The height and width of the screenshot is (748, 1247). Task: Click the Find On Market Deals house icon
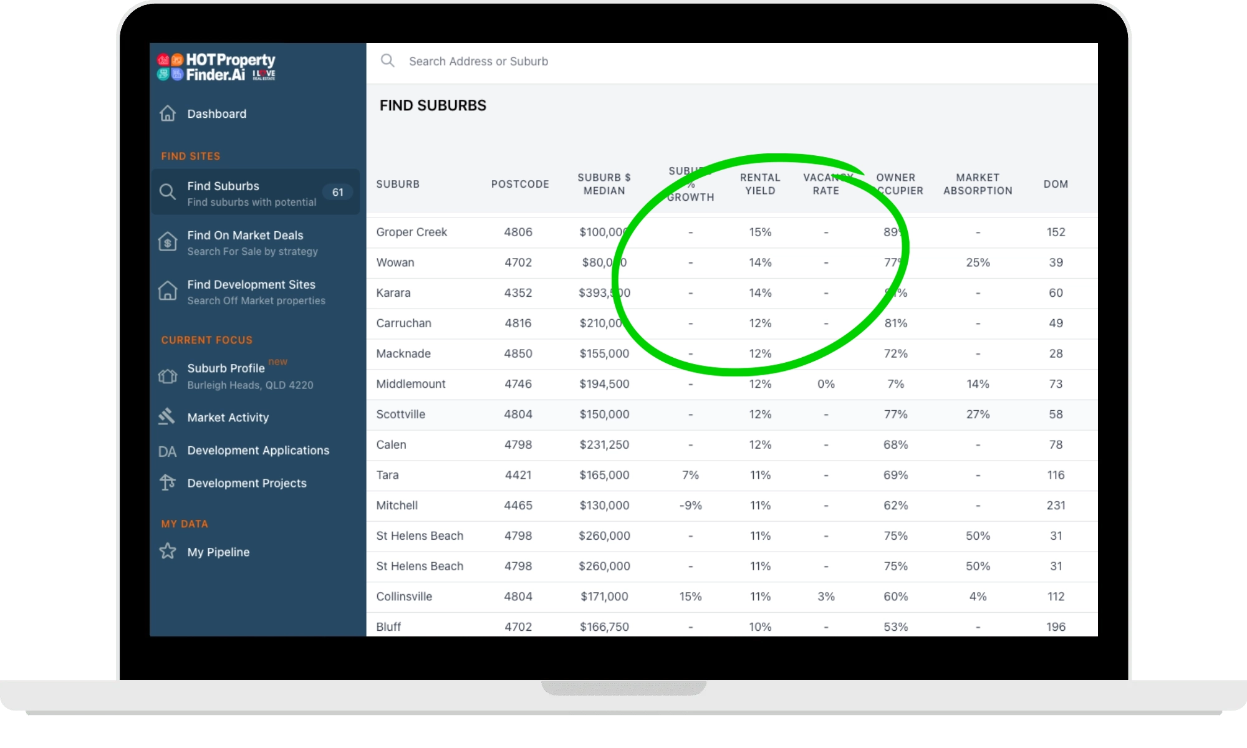[x=168, y=242]
